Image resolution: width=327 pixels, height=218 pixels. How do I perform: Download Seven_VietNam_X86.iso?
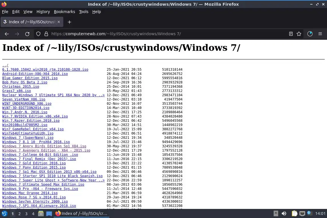(24, 99)
